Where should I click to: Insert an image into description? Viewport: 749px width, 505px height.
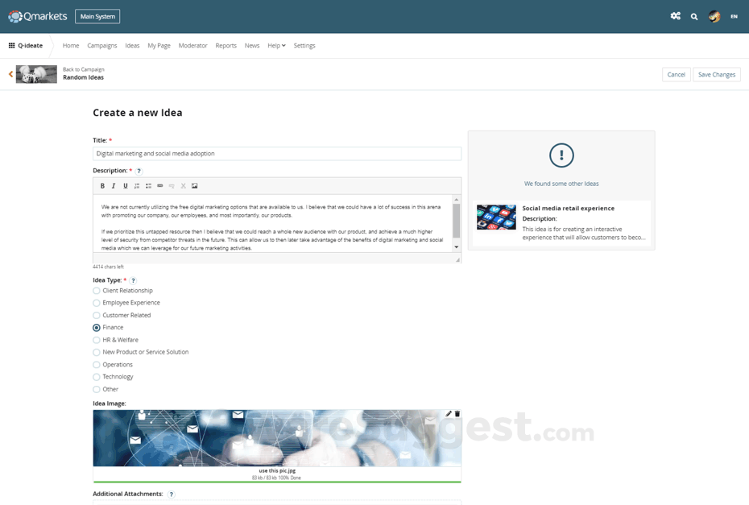[x=194, y=186]
